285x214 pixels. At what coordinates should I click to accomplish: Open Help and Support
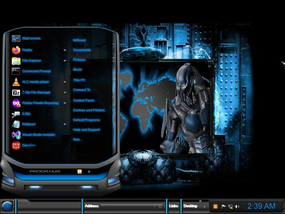coord(87,130)
